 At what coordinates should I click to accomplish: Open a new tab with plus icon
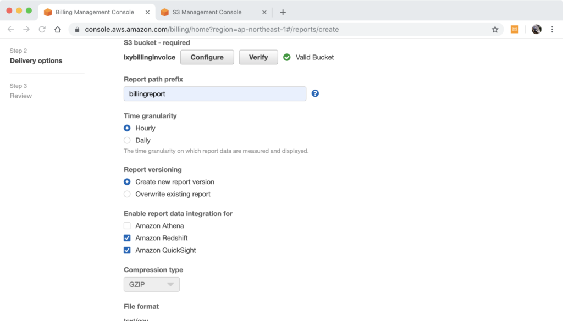(x=283, y=12)
